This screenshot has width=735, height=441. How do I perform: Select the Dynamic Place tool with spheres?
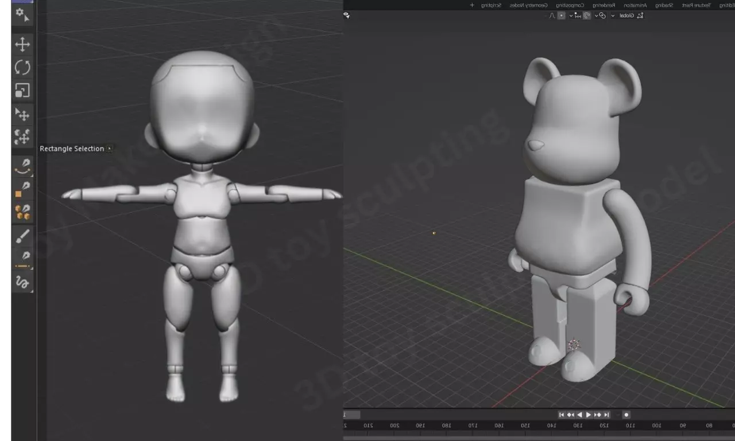point(22,138)
